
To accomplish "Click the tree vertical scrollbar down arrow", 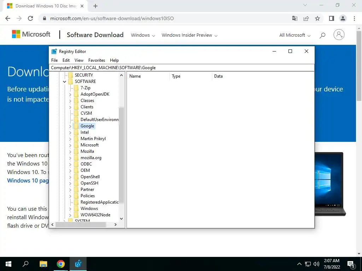I will tap(122, 219).
